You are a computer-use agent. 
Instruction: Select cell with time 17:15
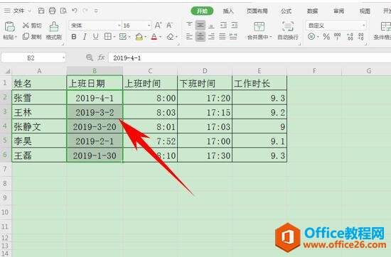click(205, 112)
